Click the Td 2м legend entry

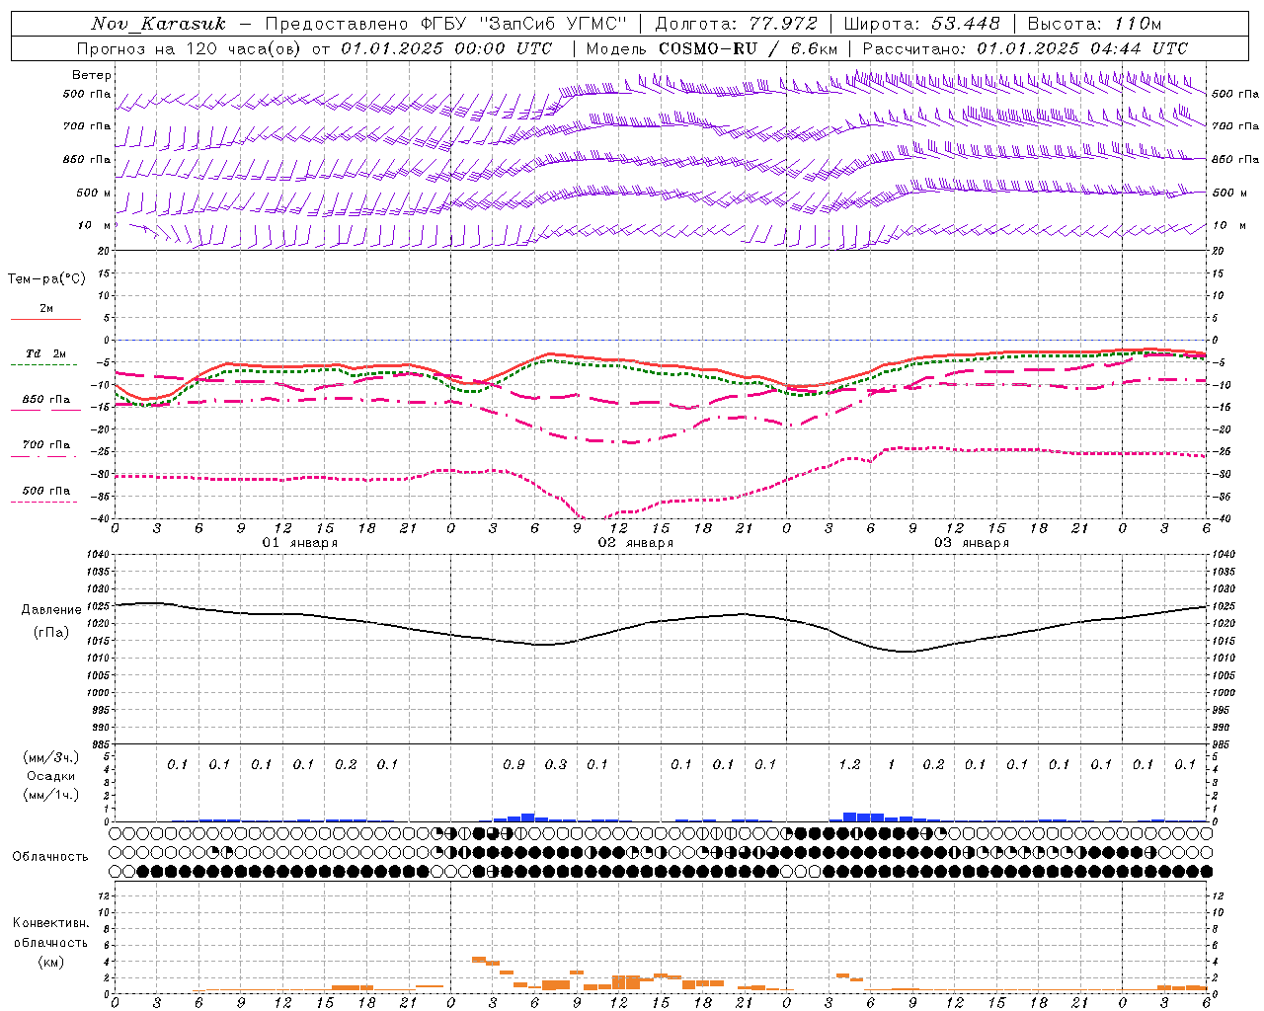click(45, 353)
